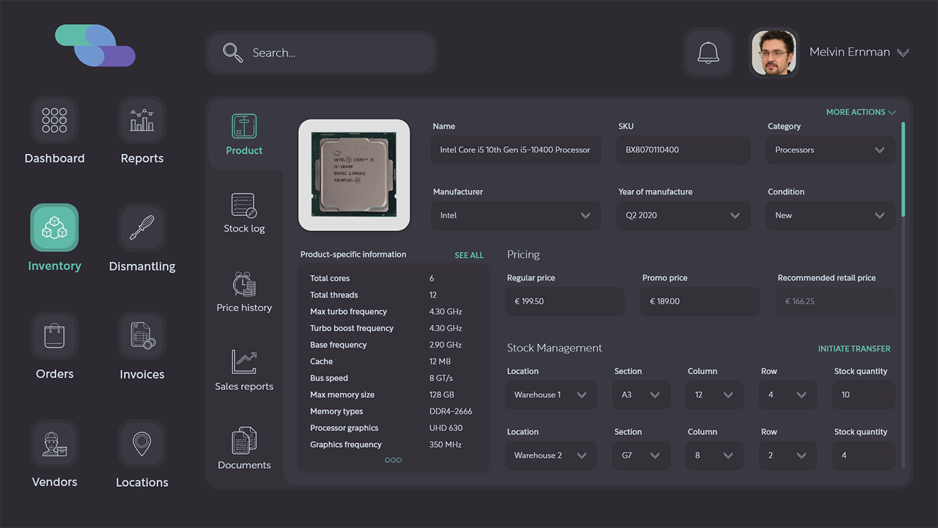This screenshot has width=938, height=528.
Task: Open the Condition dropdown showing New
Action: (830, 216)
